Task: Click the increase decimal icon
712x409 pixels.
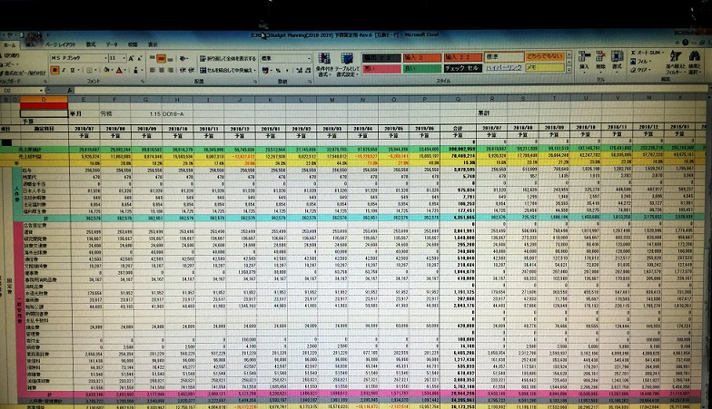Action: [x=298, y=71]
